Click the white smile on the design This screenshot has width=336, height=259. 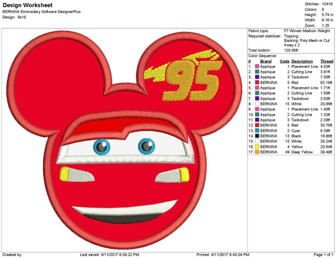(125, 208)
